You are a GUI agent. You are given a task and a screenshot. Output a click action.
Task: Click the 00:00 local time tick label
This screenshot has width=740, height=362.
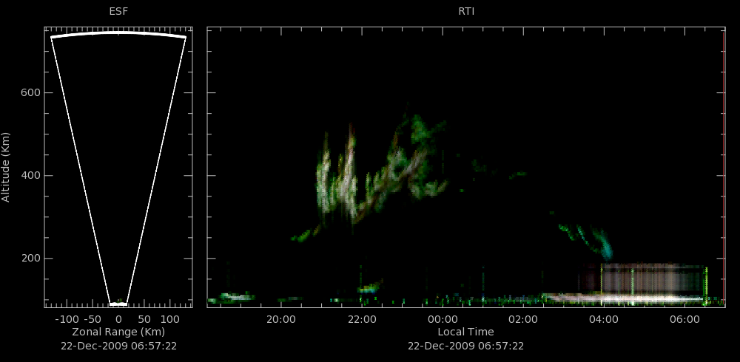443,319
